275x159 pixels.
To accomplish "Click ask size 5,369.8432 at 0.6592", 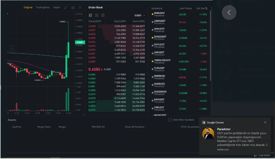I will click(x=120, y=50).
